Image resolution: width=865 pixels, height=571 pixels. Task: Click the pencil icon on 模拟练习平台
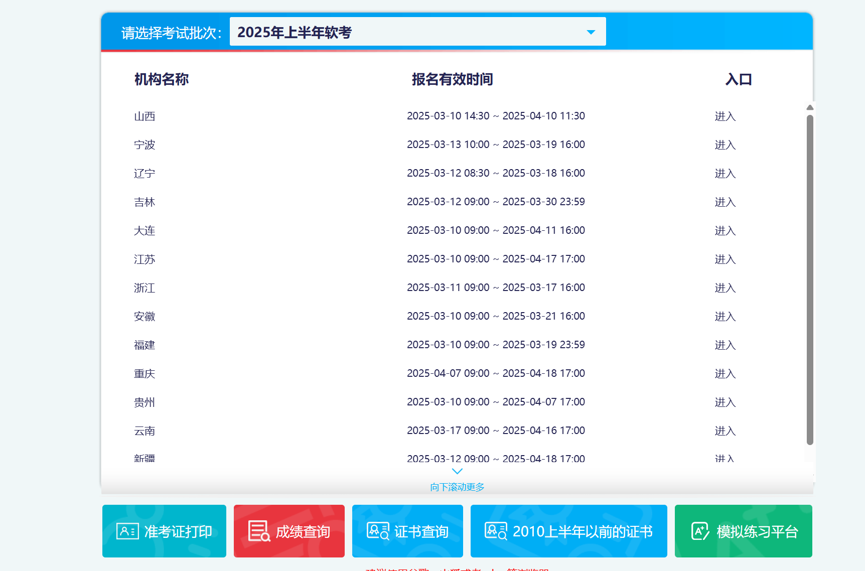[700, 531]
